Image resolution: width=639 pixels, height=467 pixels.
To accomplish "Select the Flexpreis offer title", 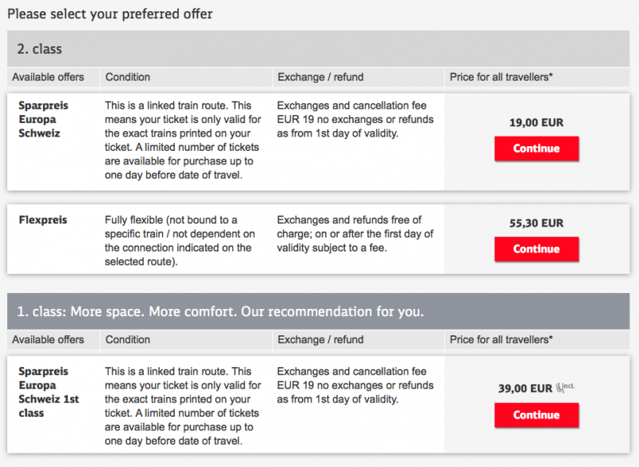I will click(43, 220).
